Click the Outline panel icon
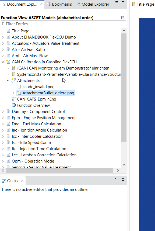 click(x=4, y=181)
